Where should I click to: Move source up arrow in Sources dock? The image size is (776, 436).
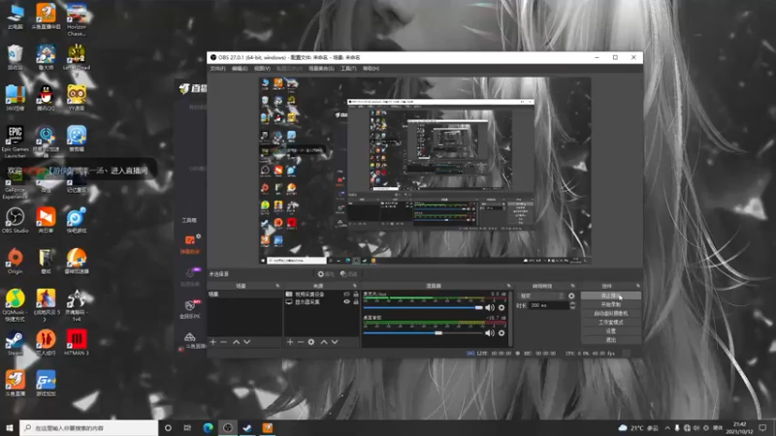pos(324,342)
